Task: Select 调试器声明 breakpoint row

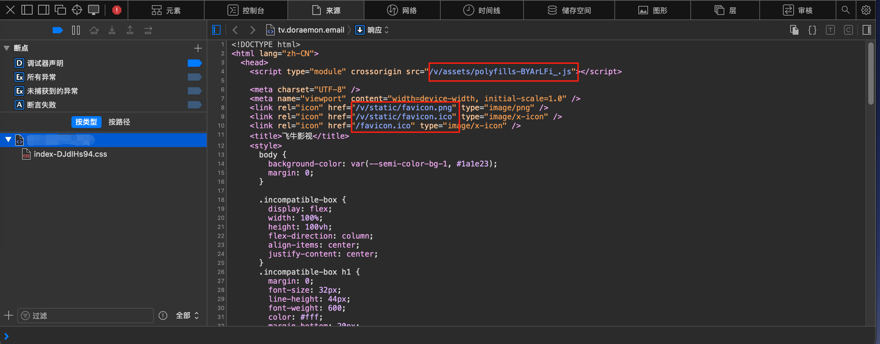Action: tap(103, 63)
